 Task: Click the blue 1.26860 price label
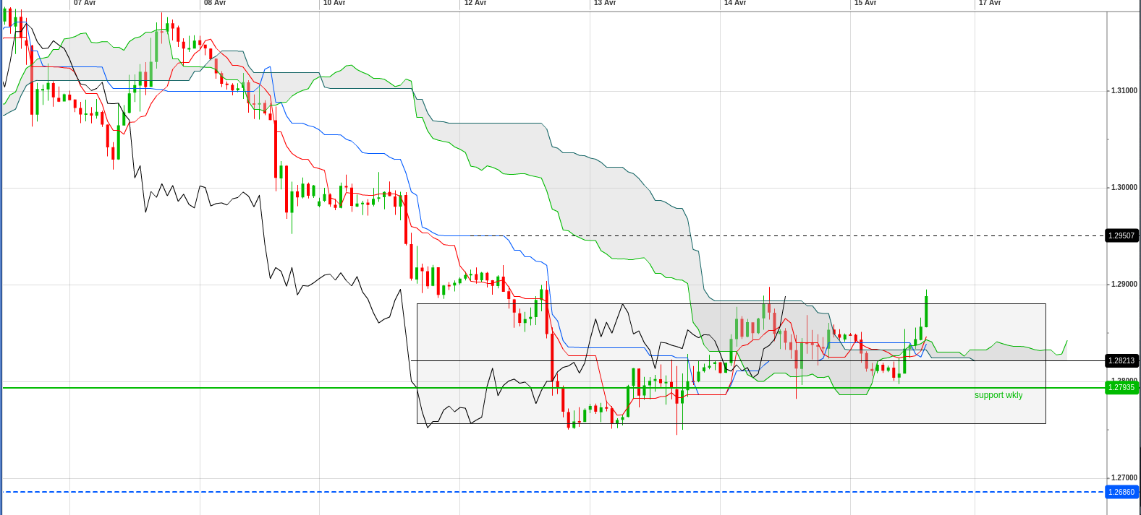[1121, 492]
